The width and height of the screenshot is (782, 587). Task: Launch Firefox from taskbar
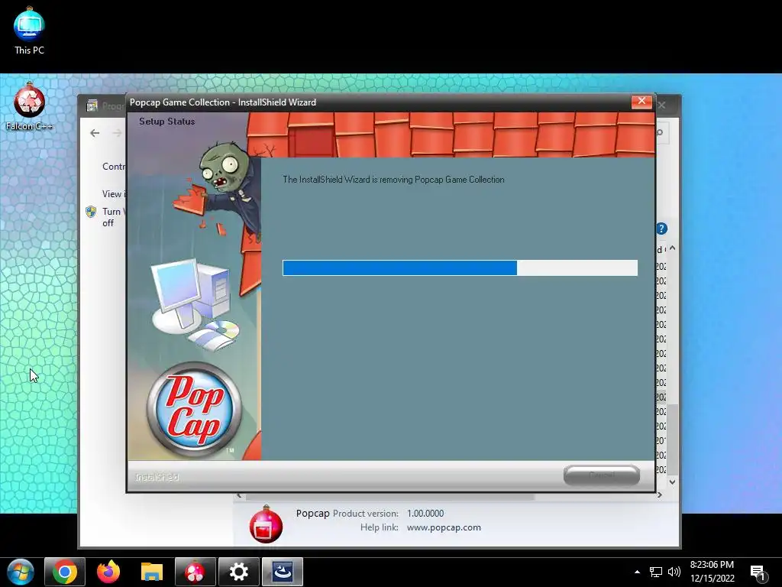point(108,572)
